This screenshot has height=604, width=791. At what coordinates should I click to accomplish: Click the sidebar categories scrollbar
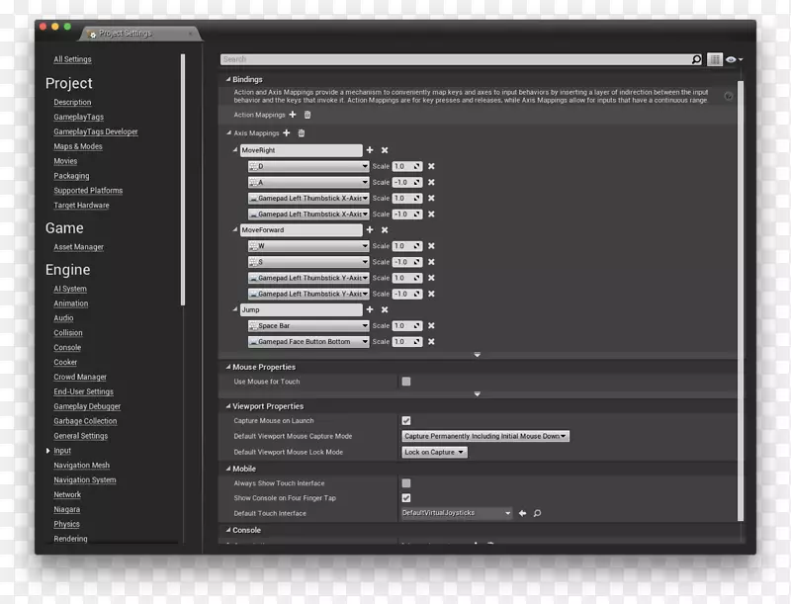pos(183,180)
